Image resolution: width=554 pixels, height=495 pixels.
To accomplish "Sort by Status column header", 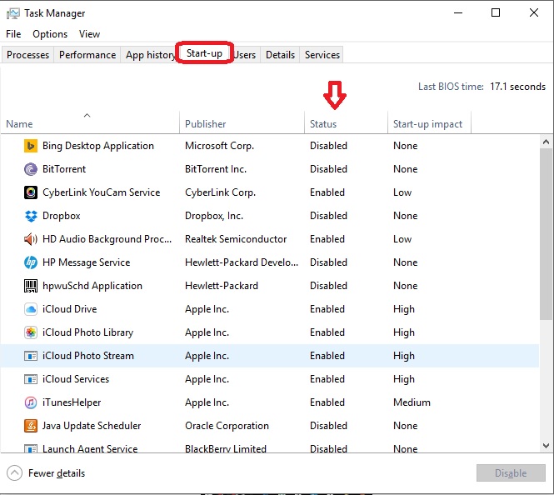I will (x=323, y=124).
